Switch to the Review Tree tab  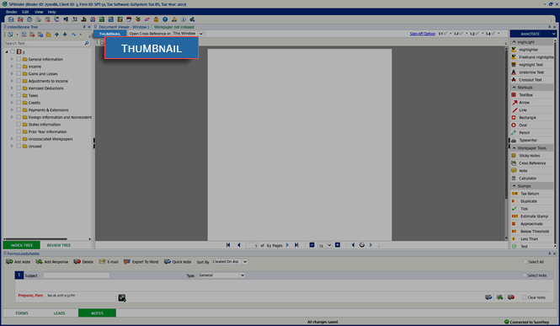click(59, 245)
